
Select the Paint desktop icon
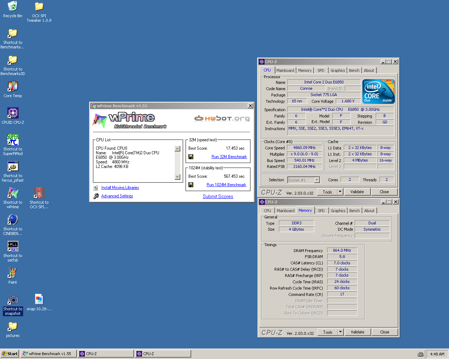coord(13,273)
